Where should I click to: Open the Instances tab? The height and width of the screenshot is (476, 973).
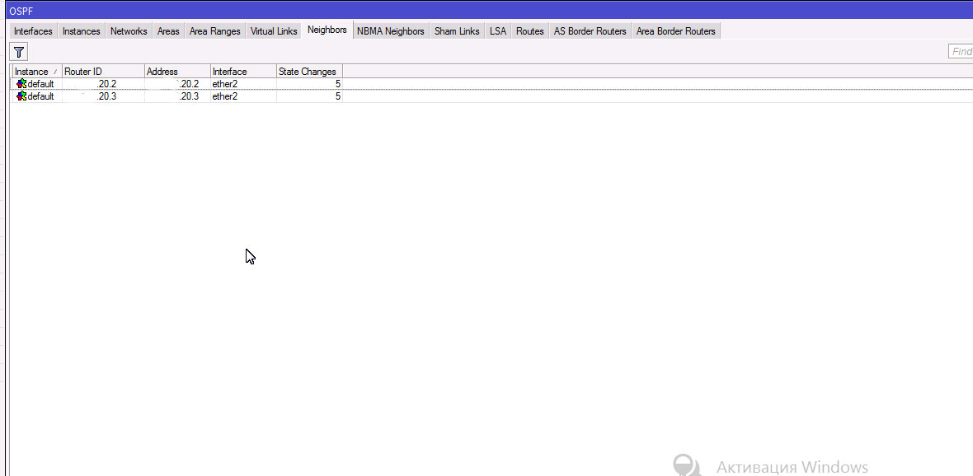coord(82,31)
